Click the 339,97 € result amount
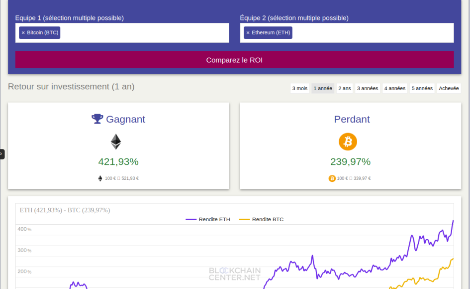 click(362, 178)
